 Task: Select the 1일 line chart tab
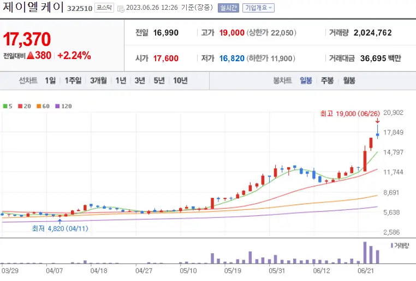pos(50,80)
